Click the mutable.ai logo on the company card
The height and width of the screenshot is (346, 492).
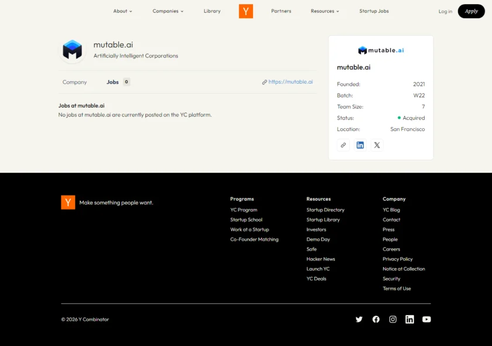(x=381, y=50)
